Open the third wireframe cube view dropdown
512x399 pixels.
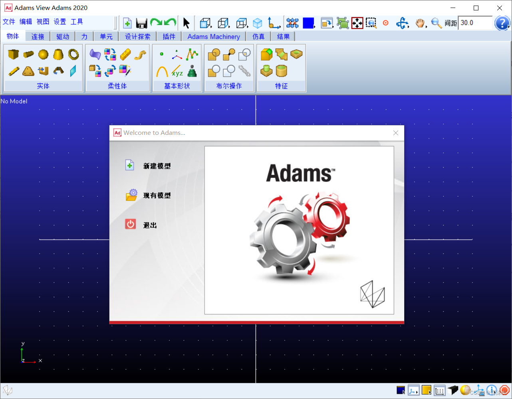coord(242,23)
